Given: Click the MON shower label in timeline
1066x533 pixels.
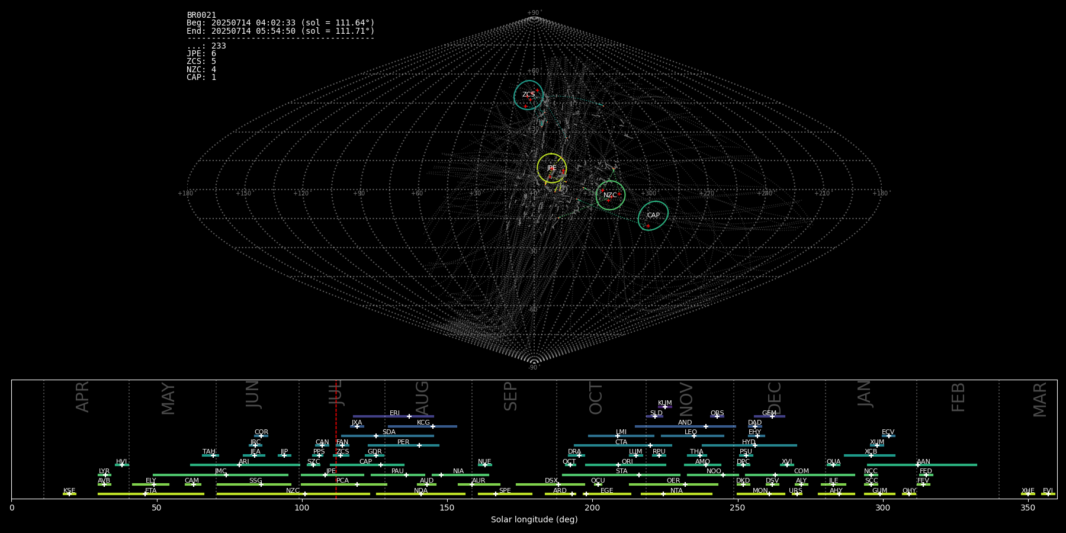Looking at the screenshot, I should tap(760, 491).
